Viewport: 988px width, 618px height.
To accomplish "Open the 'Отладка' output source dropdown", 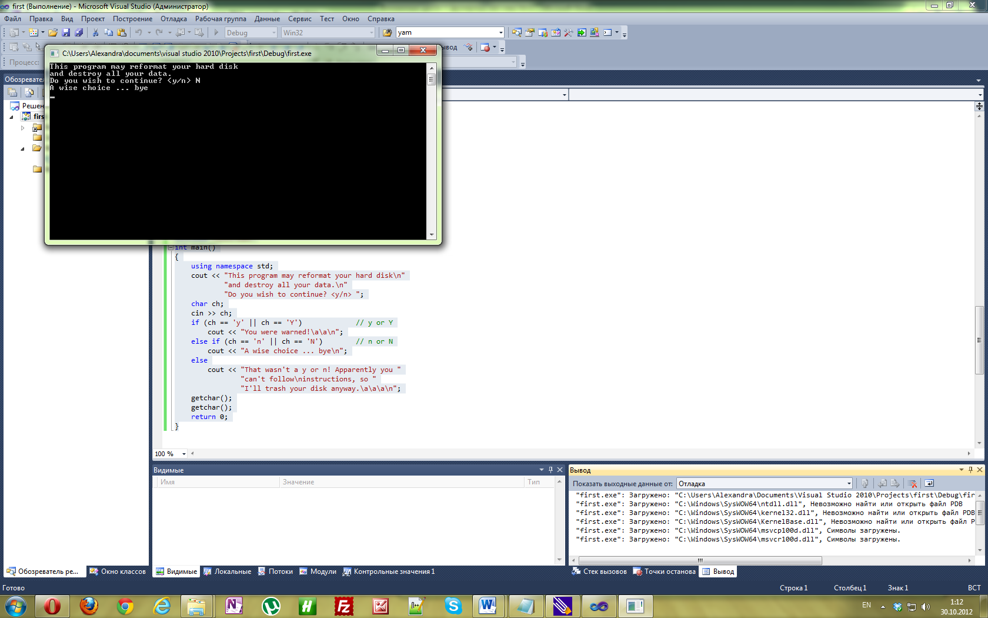I will [849, 484].
